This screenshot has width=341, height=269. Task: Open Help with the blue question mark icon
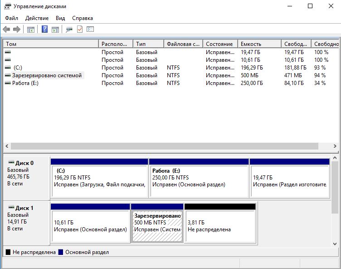tap(44, 30)
